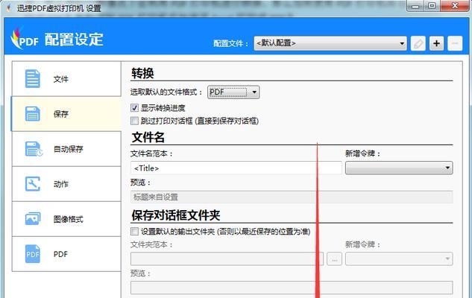Open the folder 新增令牌 dropdown

pos(399,259)
